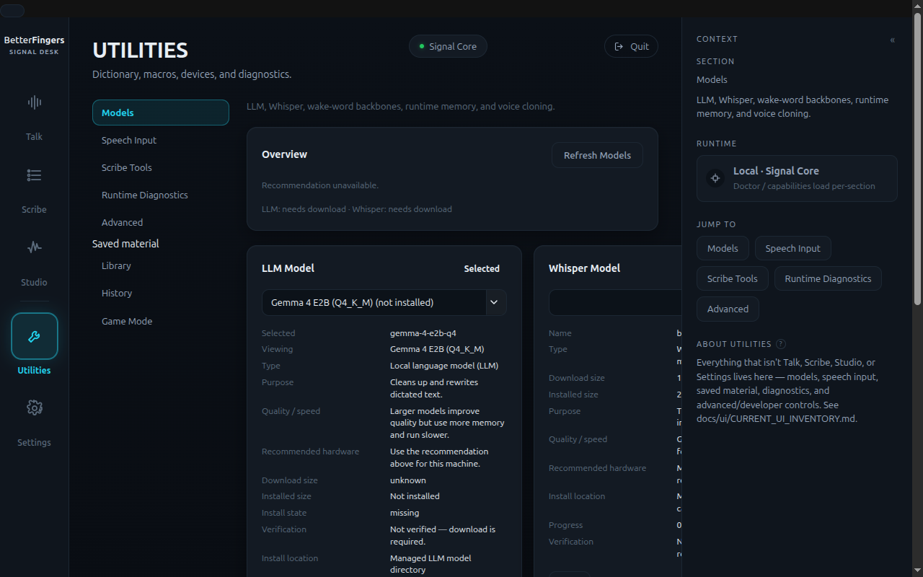Viewport: 923px width, 577px height.
Task: Click the 'gemma-4-e2b-q4' selected value
Action: 423,333
